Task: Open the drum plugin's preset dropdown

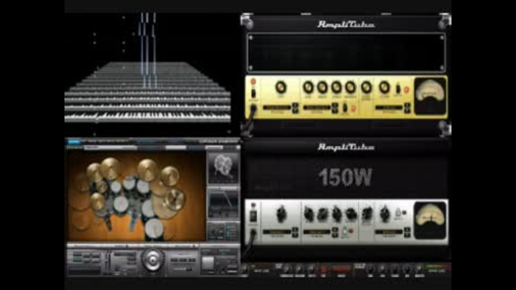Action: (x=111, y=148)
